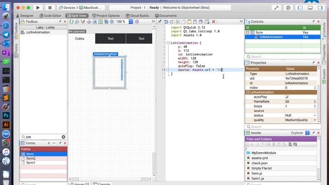The image size is (329, 185).
Task: Stop the running project
Action: 50,8
